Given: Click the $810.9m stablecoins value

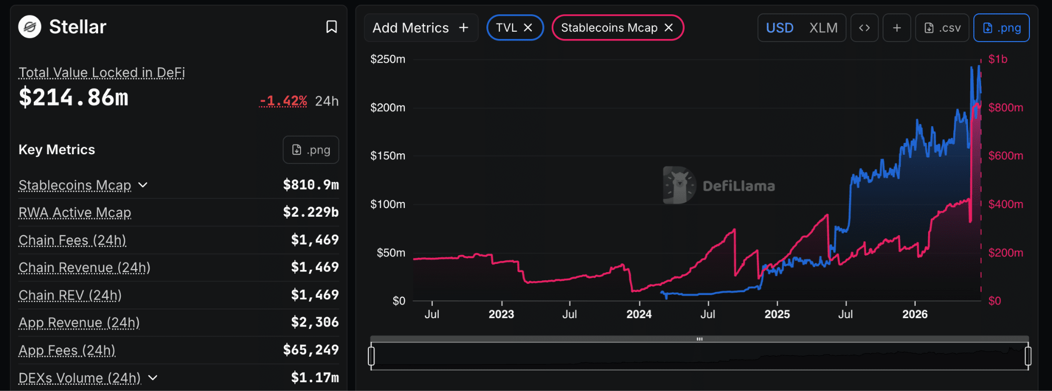Looking at the screenshot, I should (x=311, y=185).
